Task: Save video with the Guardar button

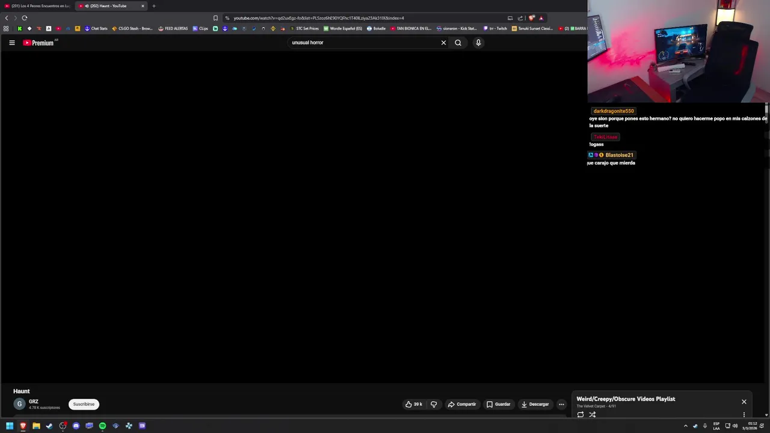Action: point(498,404)
